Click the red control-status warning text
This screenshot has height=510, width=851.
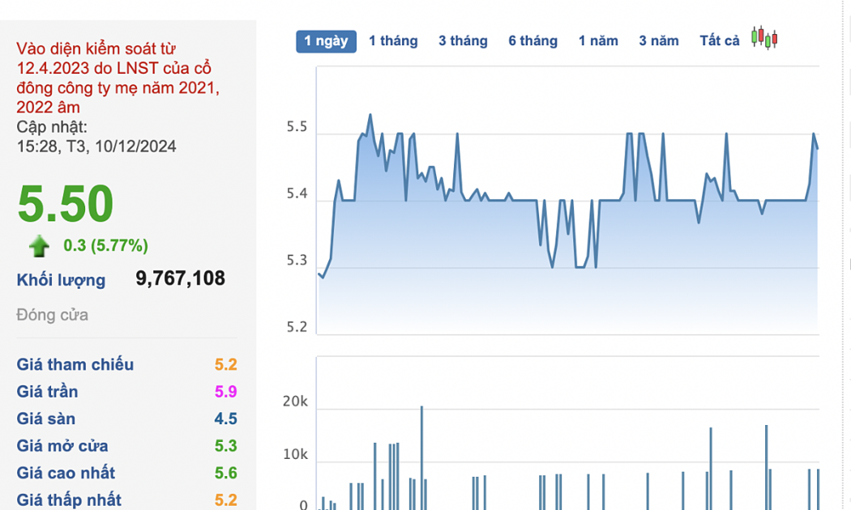pyautogui.click(x=118, y=78)
